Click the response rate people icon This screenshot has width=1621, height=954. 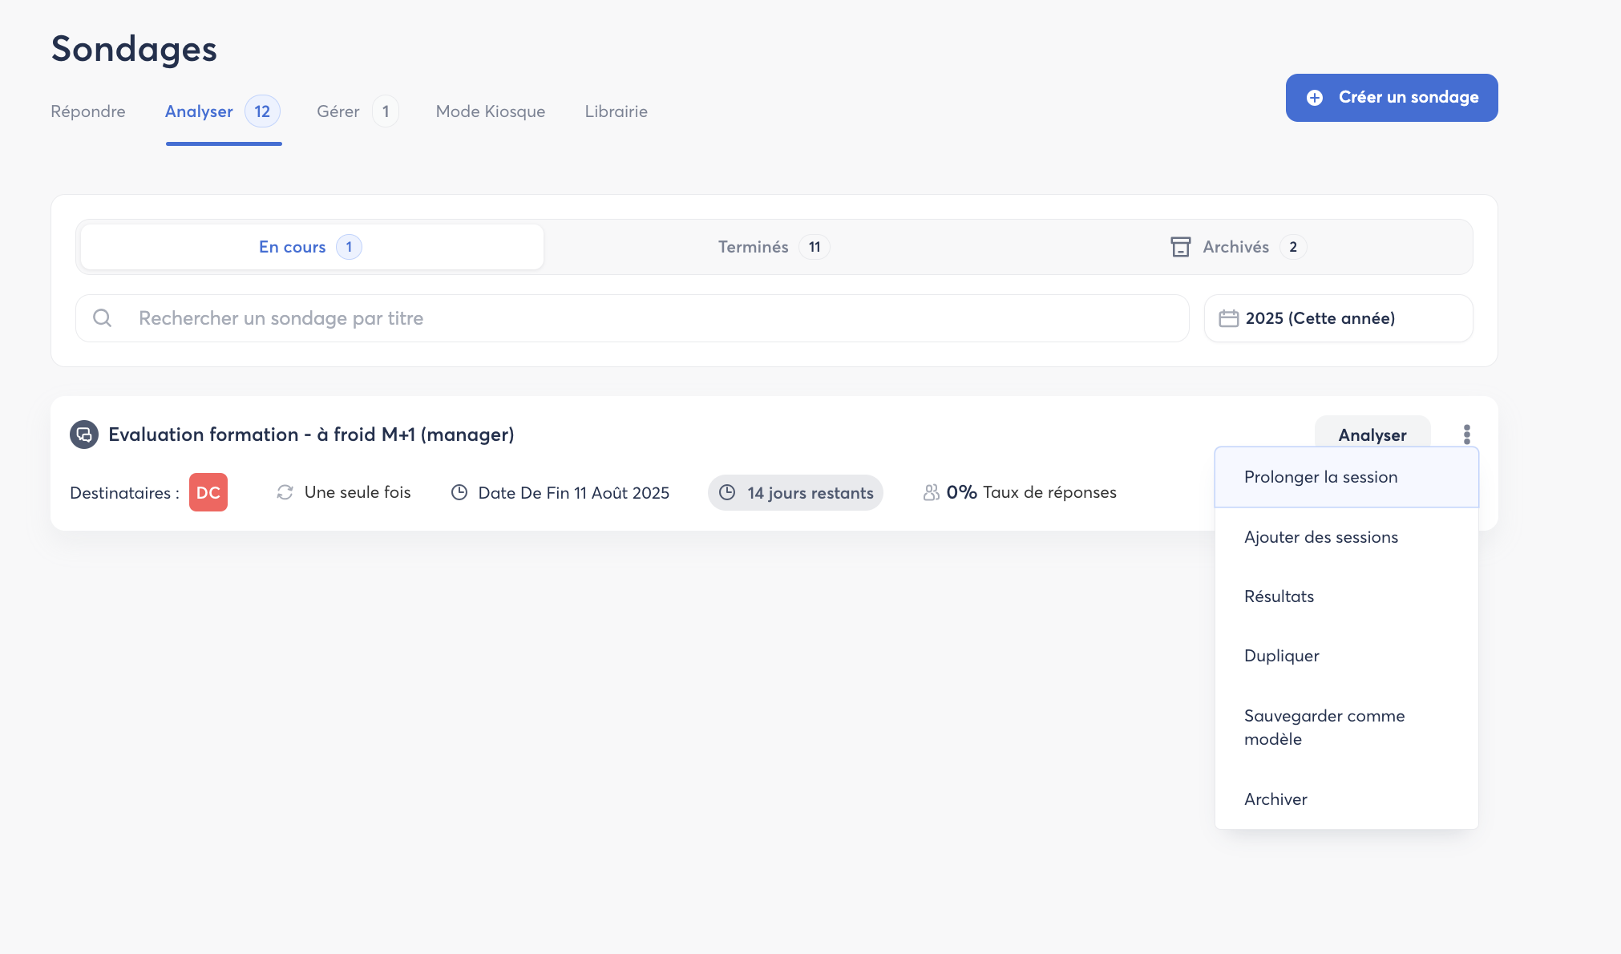931,492
